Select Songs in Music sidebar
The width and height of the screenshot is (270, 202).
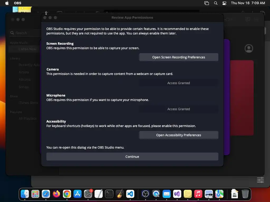(23, 87)
